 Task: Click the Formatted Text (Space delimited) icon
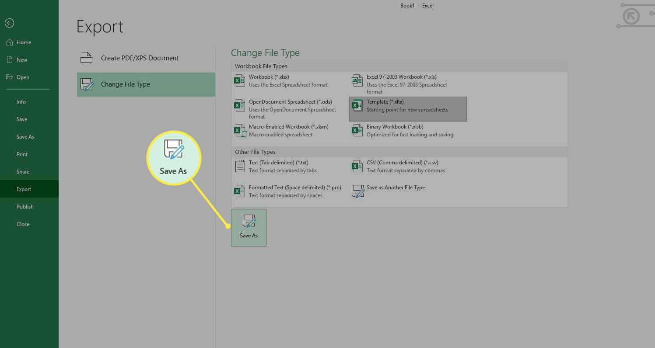[240, 191]
